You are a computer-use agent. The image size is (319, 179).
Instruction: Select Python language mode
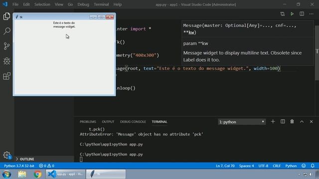coord(291,166)
